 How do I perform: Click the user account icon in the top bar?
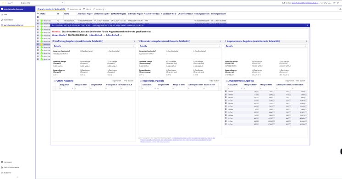321,3
